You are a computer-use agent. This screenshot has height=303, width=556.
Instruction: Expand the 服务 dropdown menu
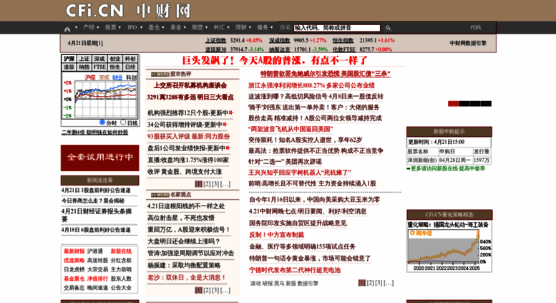coord(265,27)
